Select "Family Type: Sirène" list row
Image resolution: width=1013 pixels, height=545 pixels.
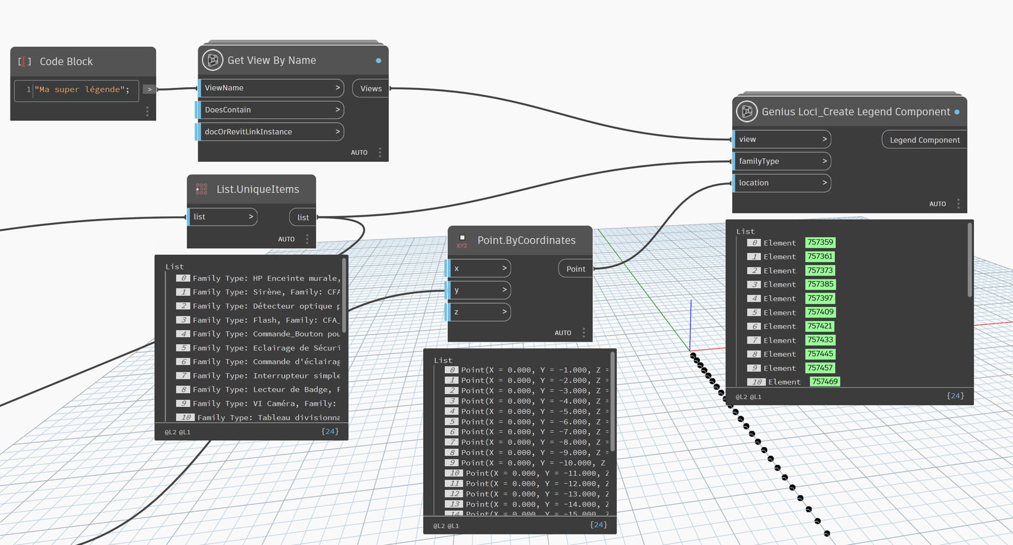(x=258, y=292)
